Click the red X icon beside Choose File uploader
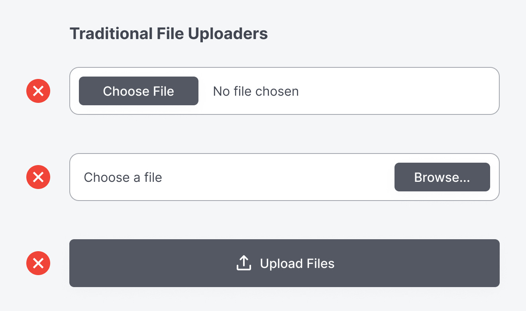Viewport: 526px width, 311px height. [x=38, y=91]
